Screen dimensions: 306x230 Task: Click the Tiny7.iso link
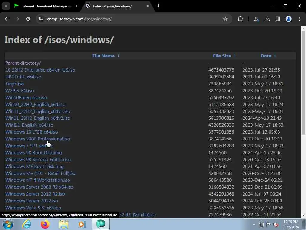pos(14,84)
